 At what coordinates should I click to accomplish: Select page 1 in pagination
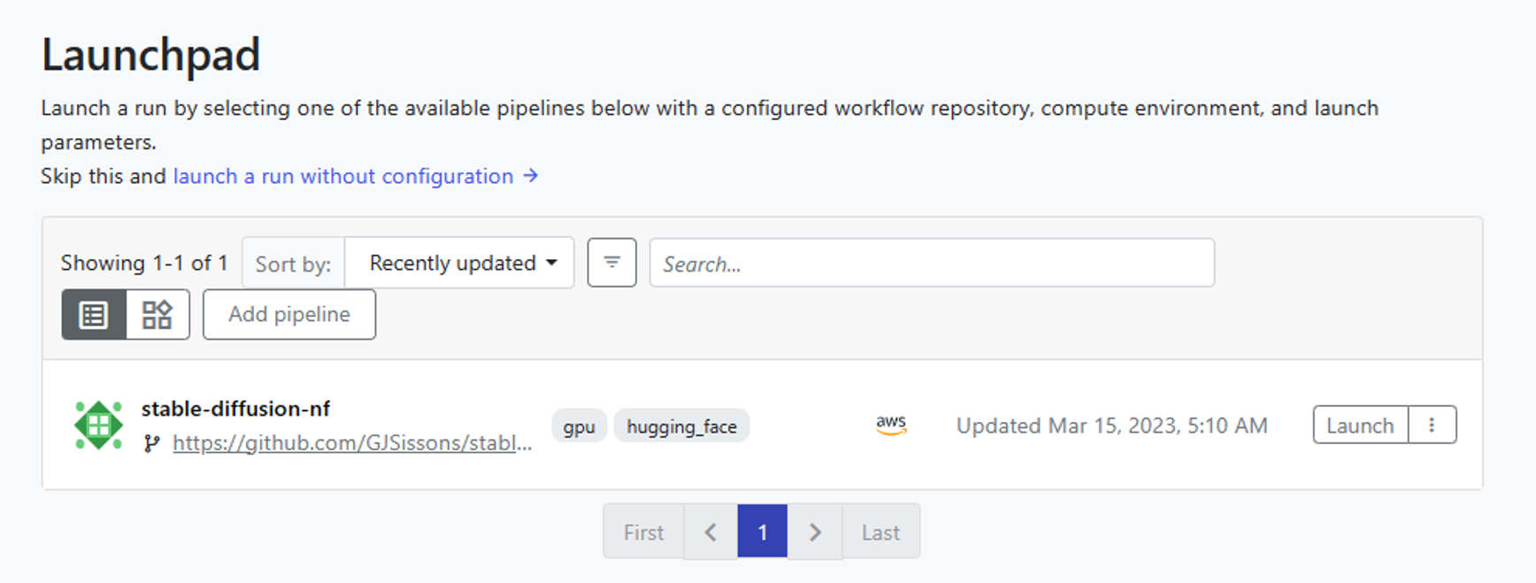[x=763, y=533]
